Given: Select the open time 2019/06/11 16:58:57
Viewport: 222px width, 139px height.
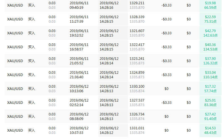Looking at the screenshot, I should click(79, 47).
